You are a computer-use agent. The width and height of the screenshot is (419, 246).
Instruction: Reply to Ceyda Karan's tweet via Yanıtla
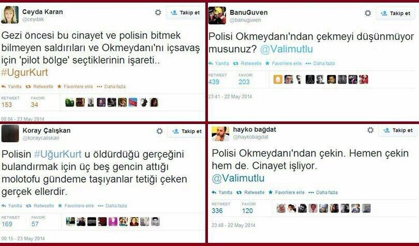pos(11,86)
